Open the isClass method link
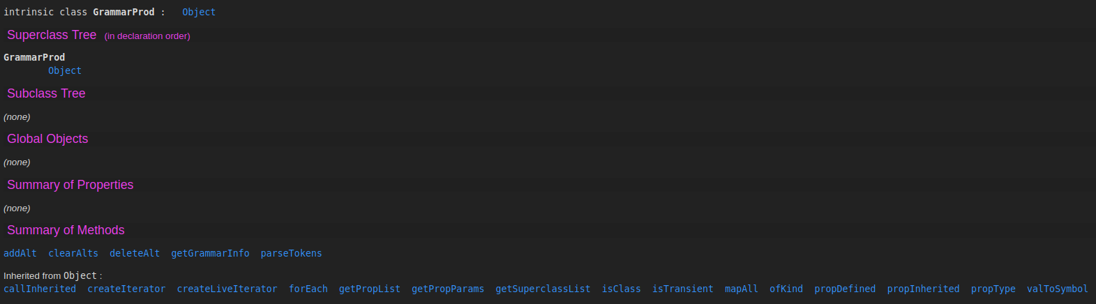Viewport: 1096px width, 304px height. point(622,289)
